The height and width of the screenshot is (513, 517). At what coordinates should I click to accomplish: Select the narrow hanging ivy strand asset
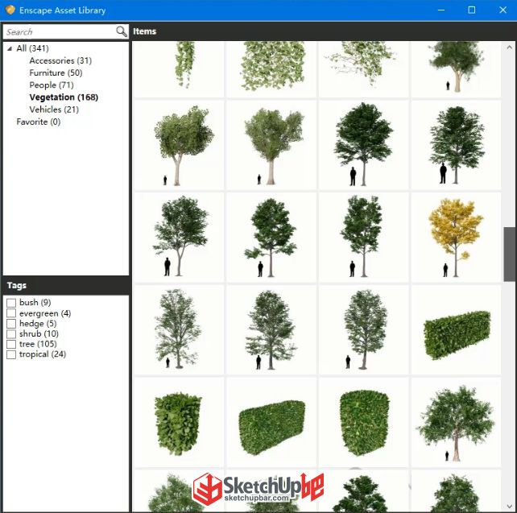coord(179,69)
